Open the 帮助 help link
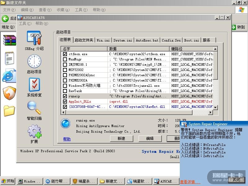 67,139
